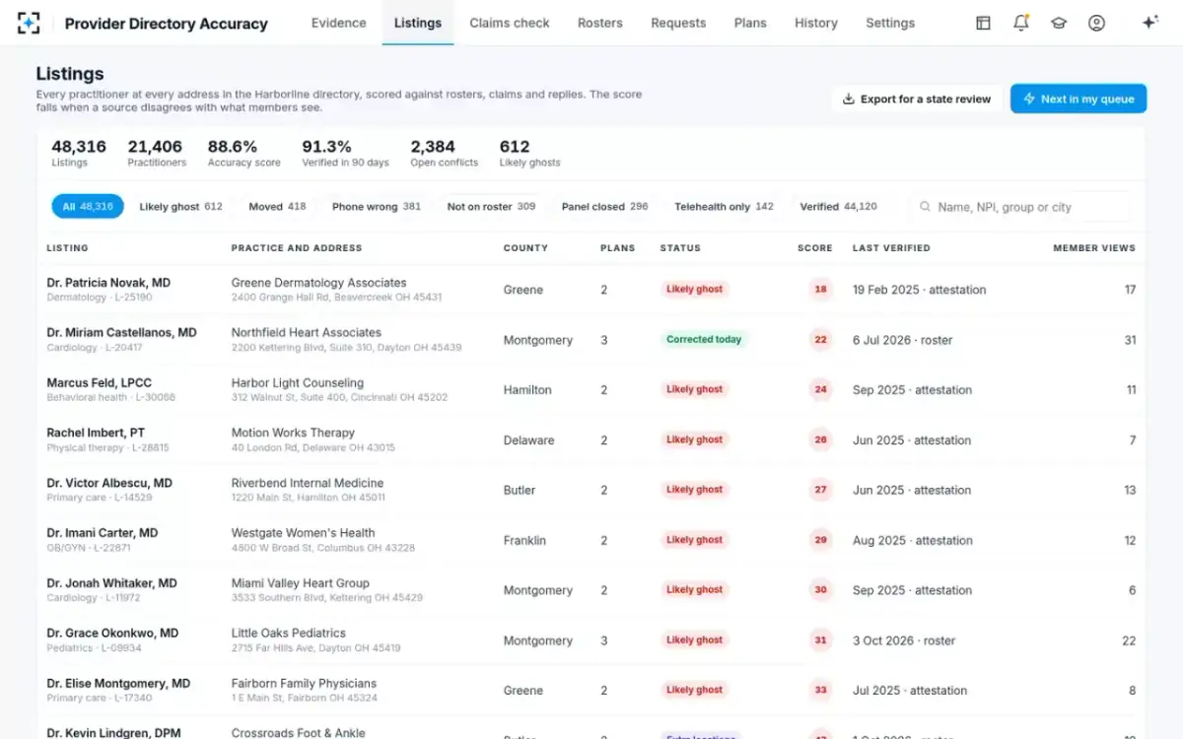Filter by Verified 44,120 chip

(x=838, y=207)
